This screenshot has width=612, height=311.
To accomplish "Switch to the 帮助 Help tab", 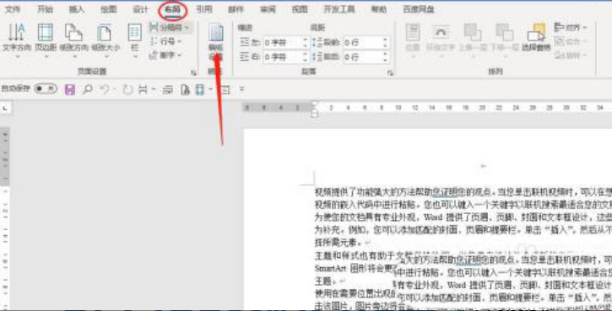I will pos(379,9).
